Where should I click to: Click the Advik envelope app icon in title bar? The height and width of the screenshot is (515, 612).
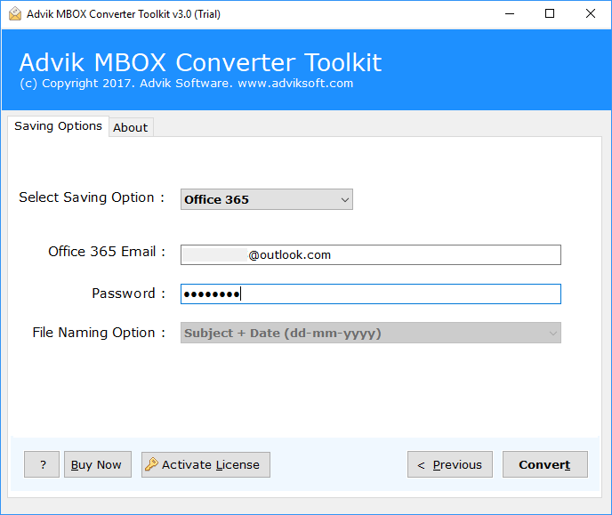click(15, 14)
